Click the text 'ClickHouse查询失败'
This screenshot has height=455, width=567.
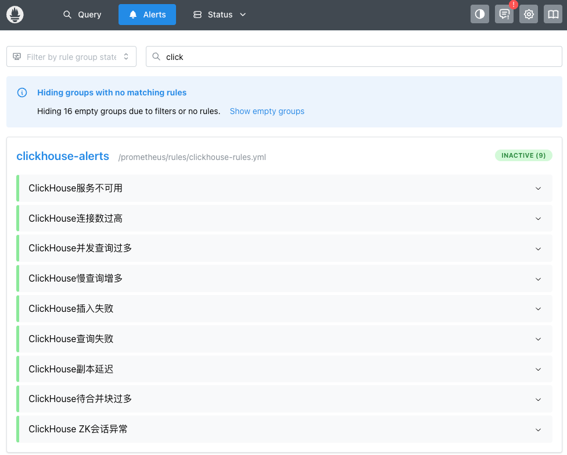[71, 339]
